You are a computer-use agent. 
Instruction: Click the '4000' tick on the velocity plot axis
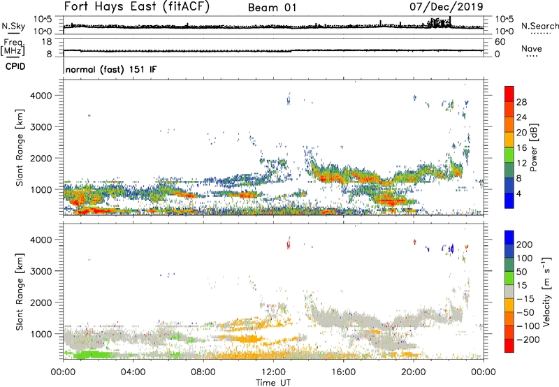point(41,240)
